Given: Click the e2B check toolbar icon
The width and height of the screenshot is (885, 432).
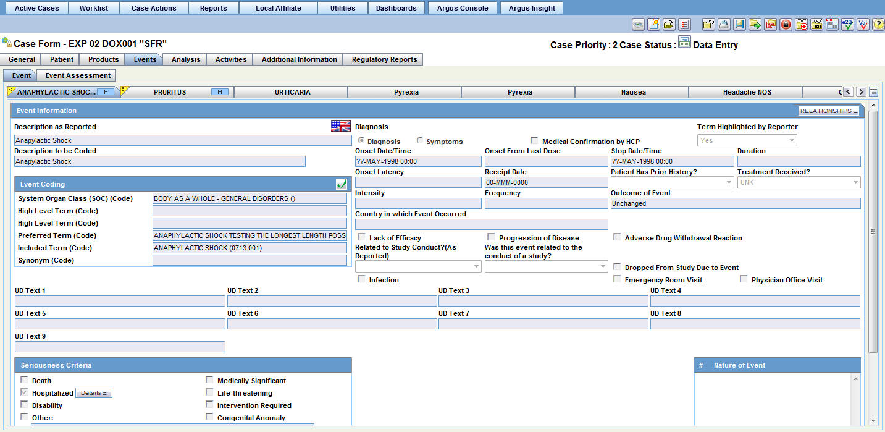Looking at the screenshot, I should point(847,24).
